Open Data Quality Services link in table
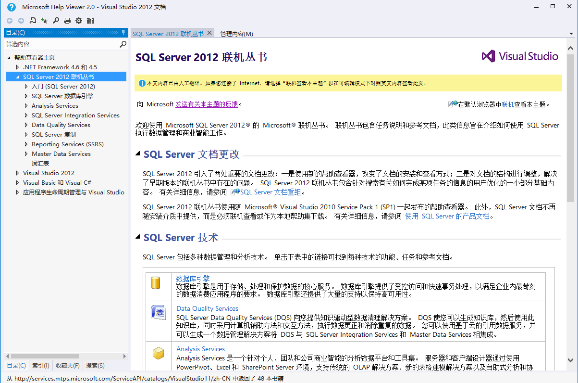Viewport: 578px width, 383px height. tap(207, 308)
